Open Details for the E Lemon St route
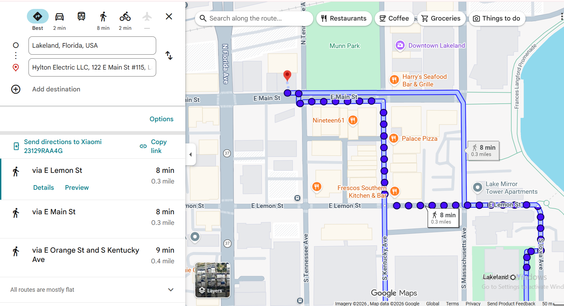Viewport: 564px width, 306px height. point(43,187)
